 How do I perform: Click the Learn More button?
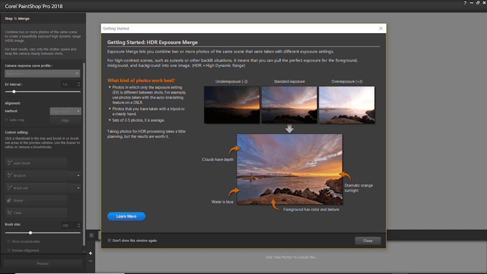pos(126,216)
